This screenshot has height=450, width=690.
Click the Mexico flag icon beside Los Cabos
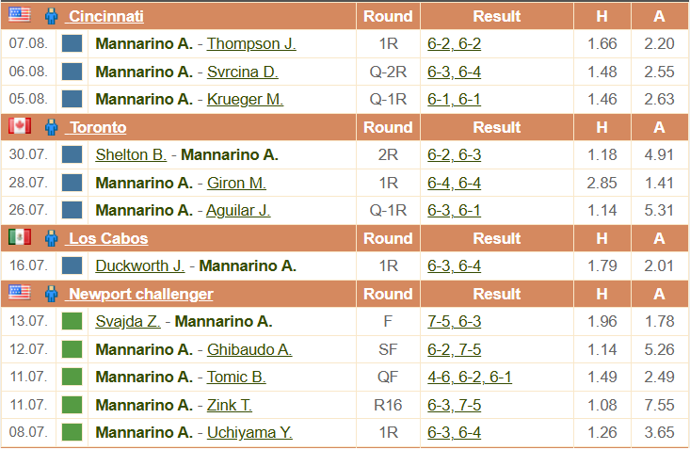pos(20,237)
